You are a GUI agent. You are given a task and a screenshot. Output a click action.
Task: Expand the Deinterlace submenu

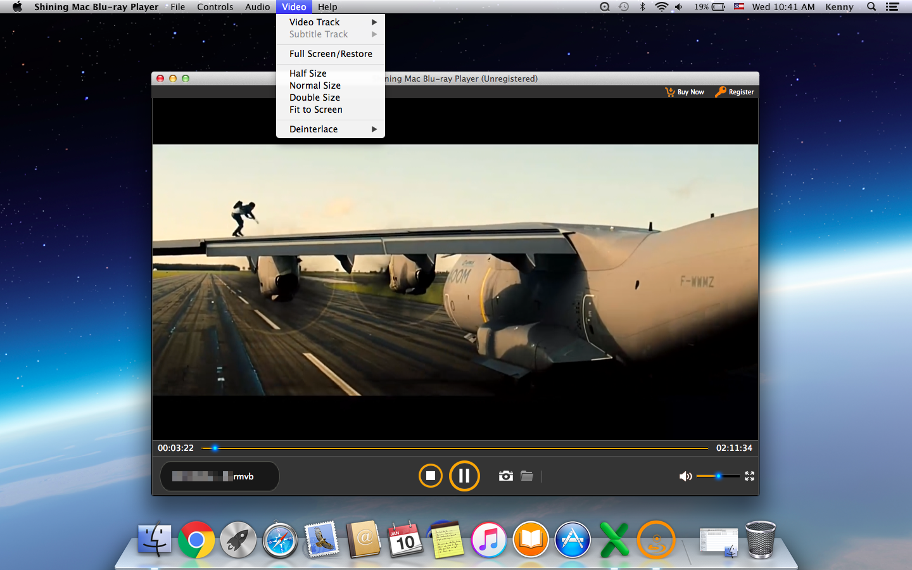(x=331, y=129)
